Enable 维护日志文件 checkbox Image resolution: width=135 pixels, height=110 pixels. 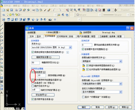[x=33, y=86]
